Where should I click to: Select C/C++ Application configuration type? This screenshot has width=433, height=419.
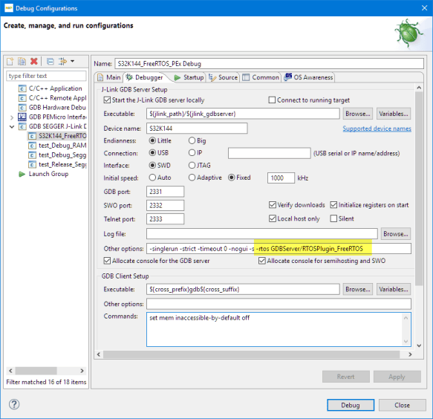[55, 88]
